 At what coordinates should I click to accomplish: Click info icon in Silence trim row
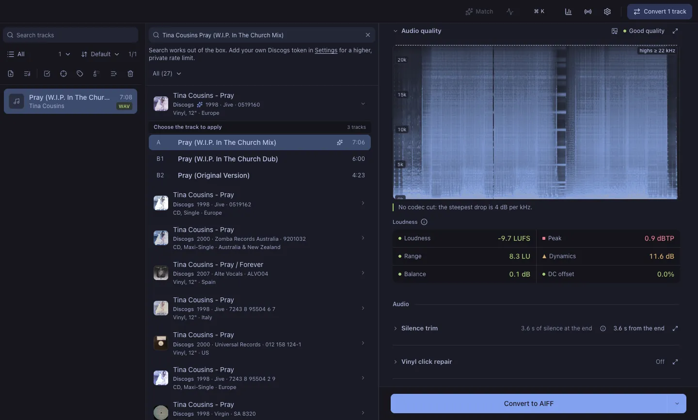point(603,328)
